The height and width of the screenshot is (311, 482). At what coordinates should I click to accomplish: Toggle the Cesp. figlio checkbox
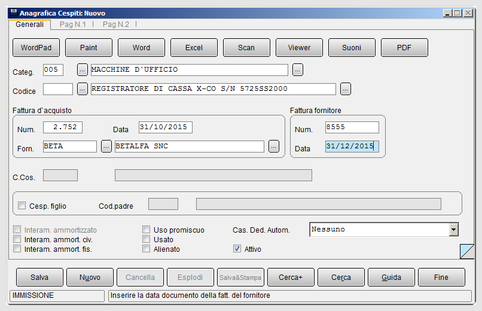(22, 206)
